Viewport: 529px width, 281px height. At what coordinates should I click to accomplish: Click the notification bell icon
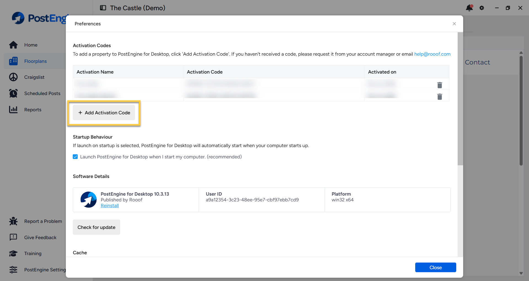pos(469,8)
